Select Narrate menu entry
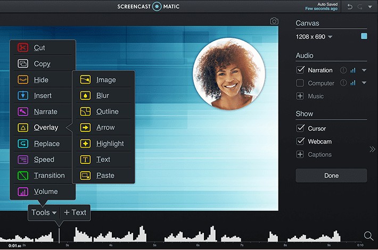This screenshot has height=250, width=378. (46, 112)
